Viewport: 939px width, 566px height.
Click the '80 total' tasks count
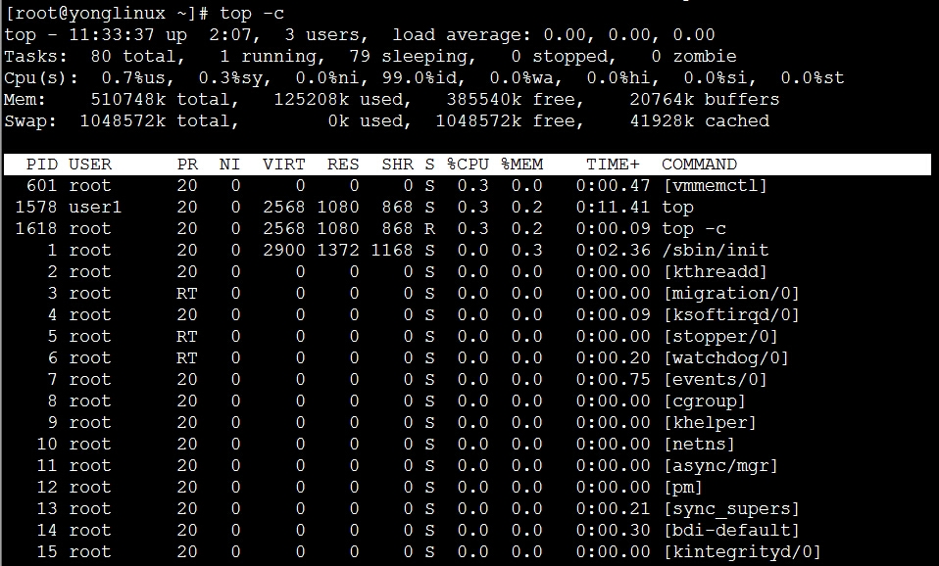tap(137, 56)
